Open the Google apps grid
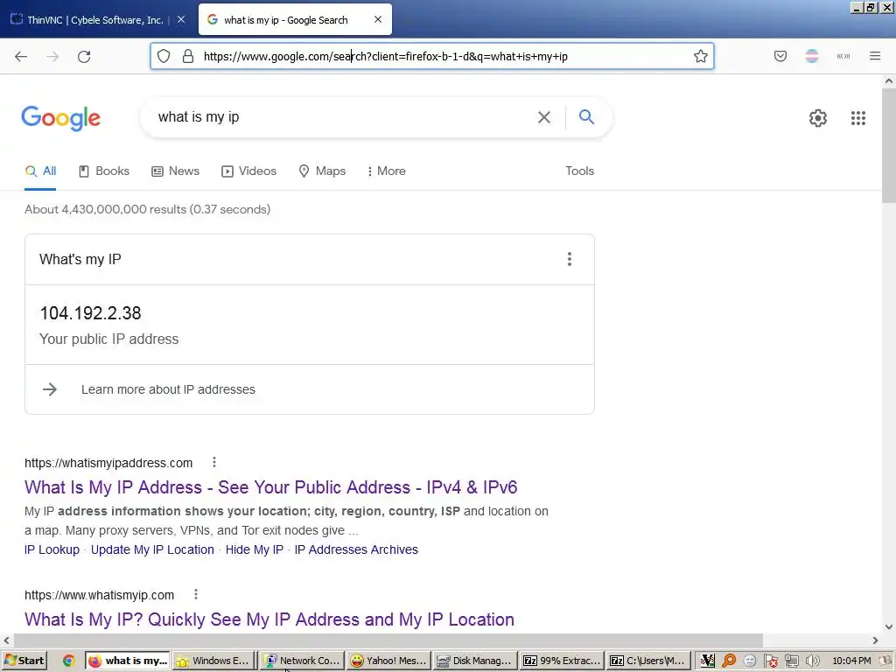 pyautogui.click(x=858, y=118)
